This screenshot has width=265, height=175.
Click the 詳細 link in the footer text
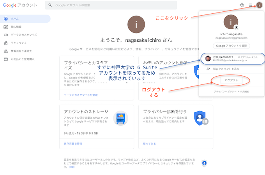tap(72, 167)
